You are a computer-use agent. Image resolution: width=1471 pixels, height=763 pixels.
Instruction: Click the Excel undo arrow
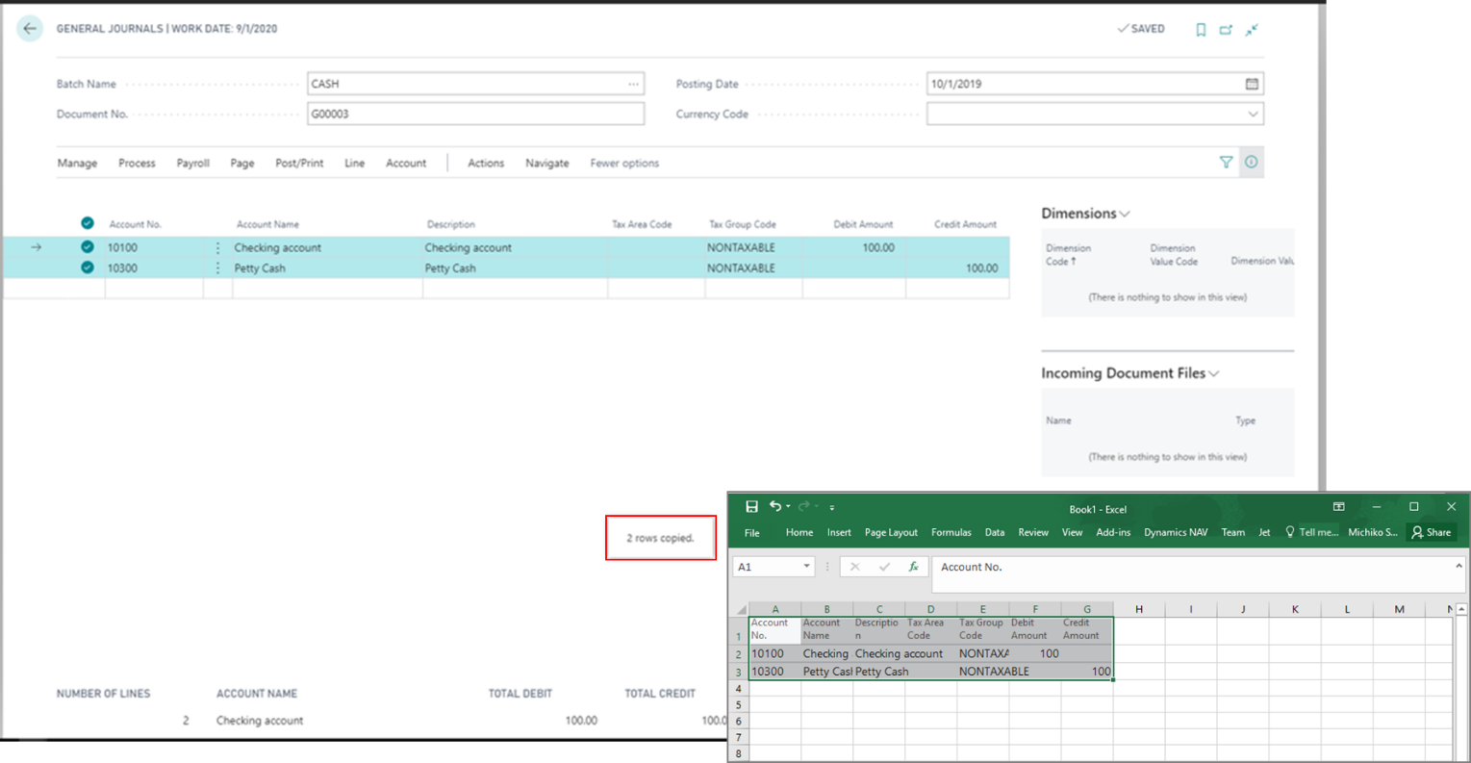point(774,507)
